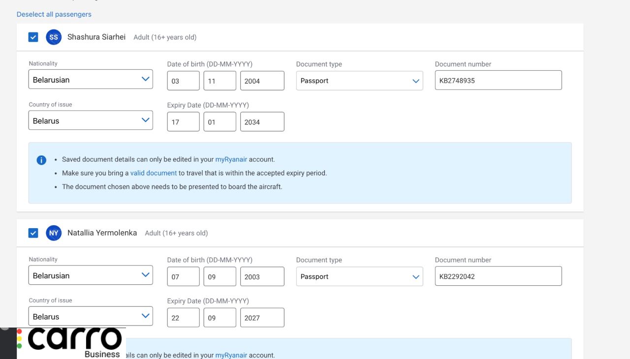This screenshot has height=359, width=630.
Task: Uncheck Shashura Siarhei passenger checkbox
Action: (33, 37)
